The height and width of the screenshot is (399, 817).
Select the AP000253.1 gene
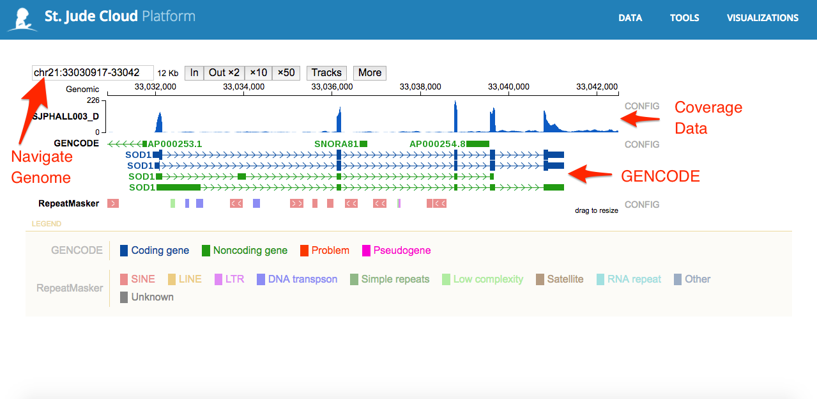pos(174,144)
